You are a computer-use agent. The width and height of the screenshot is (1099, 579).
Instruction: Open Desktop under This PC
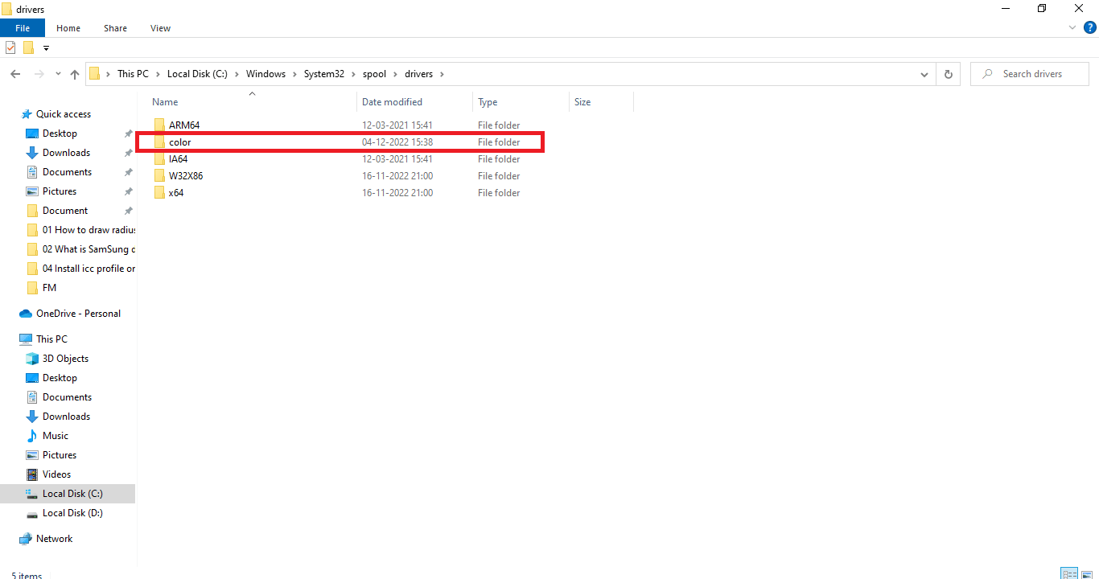point(60,378)
